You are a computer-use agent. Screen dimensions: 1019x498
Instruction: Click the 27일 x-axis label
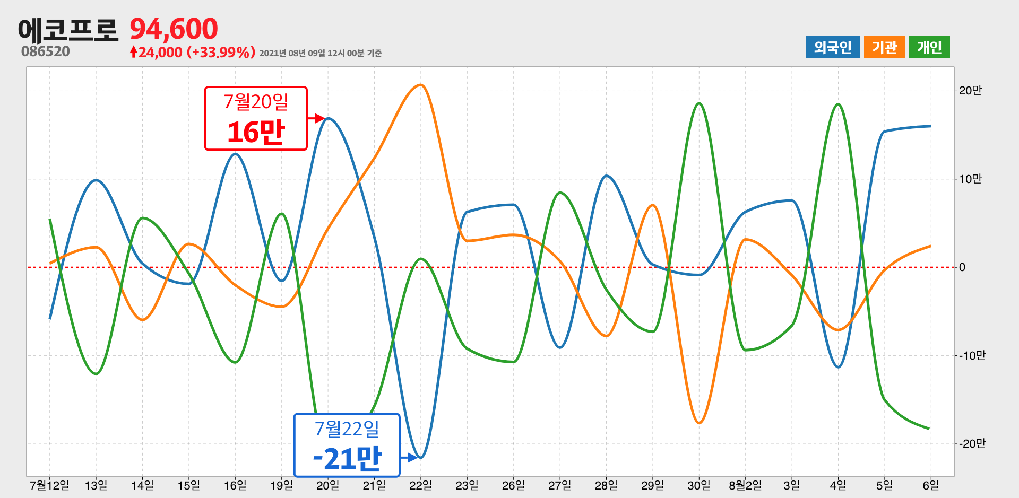[x=559, y=485]
